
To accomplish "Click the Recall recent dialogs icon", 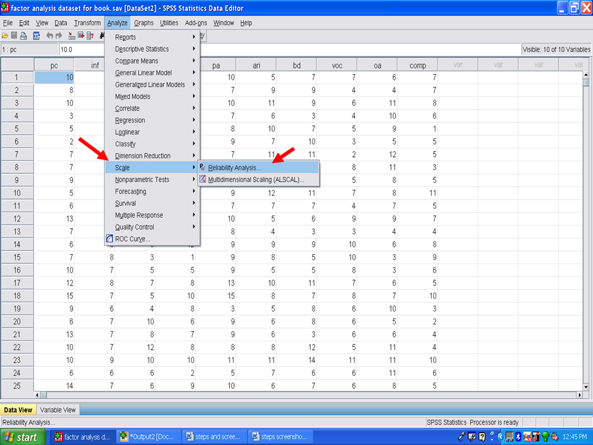I will tap(36, 36).
